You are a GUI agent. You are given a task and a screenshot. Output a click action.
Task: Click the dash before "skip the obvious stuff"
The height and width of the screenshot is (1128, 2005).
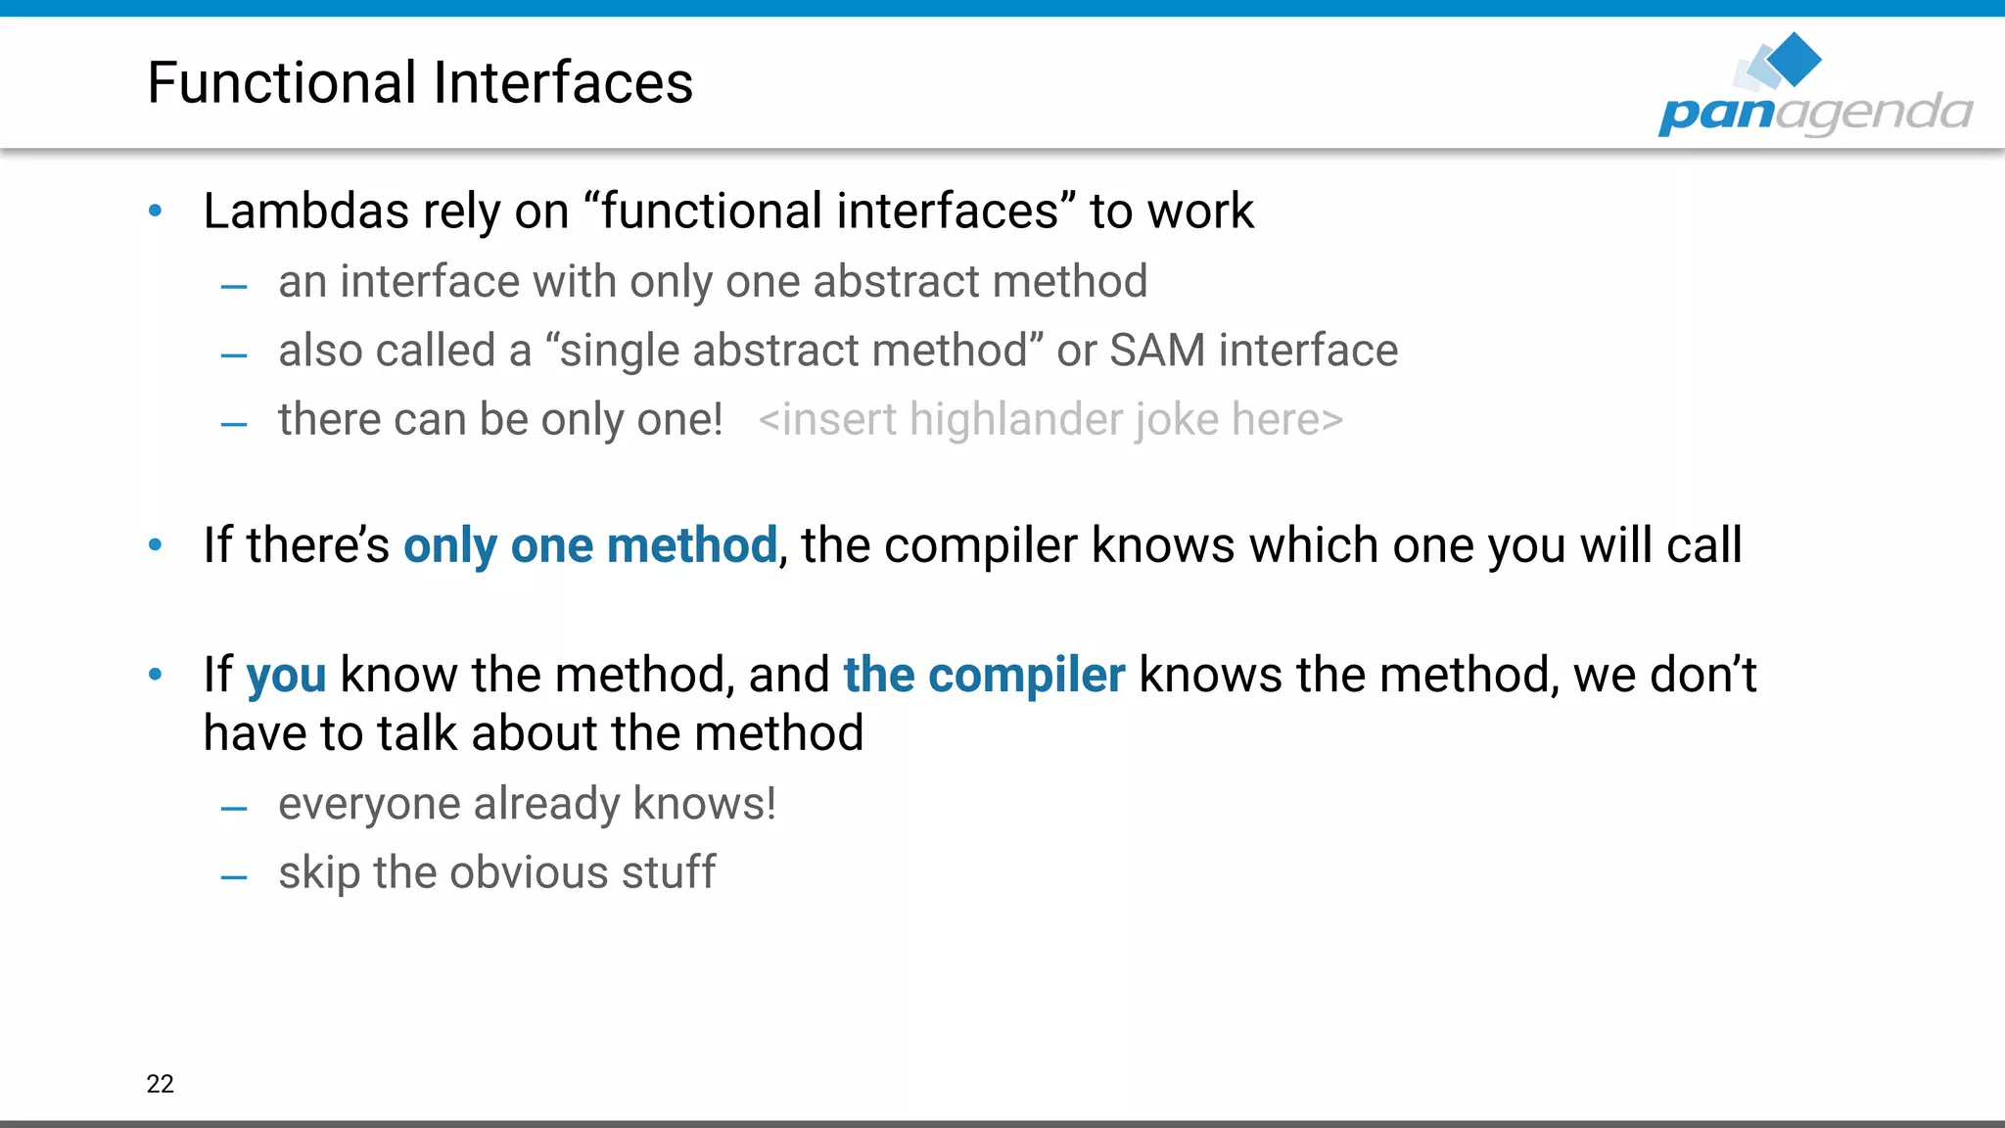click(x=234, y=877)
